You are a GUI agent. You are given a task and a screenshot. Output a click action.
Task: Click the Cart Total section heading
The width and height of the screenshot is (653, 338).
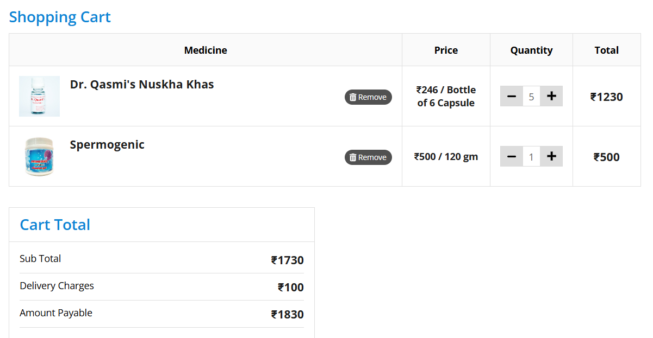pyautogui.click(x=55, y=225)
